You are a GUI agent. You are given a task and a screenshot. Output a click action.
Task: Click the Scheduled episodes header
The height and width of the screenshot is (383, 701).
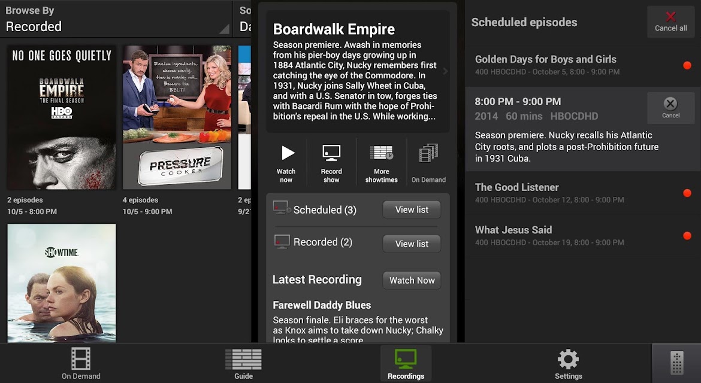524,22
